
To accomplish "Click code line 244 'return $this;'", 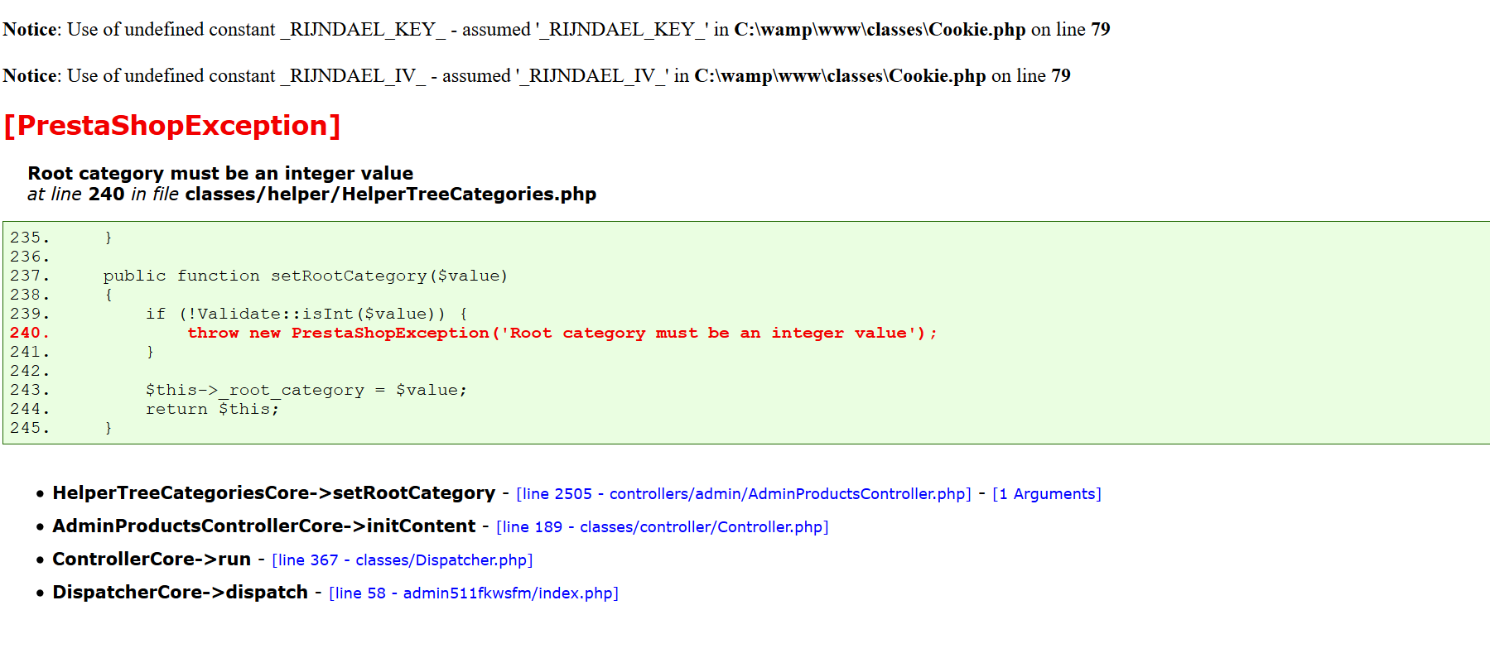I will coord(213,409).
